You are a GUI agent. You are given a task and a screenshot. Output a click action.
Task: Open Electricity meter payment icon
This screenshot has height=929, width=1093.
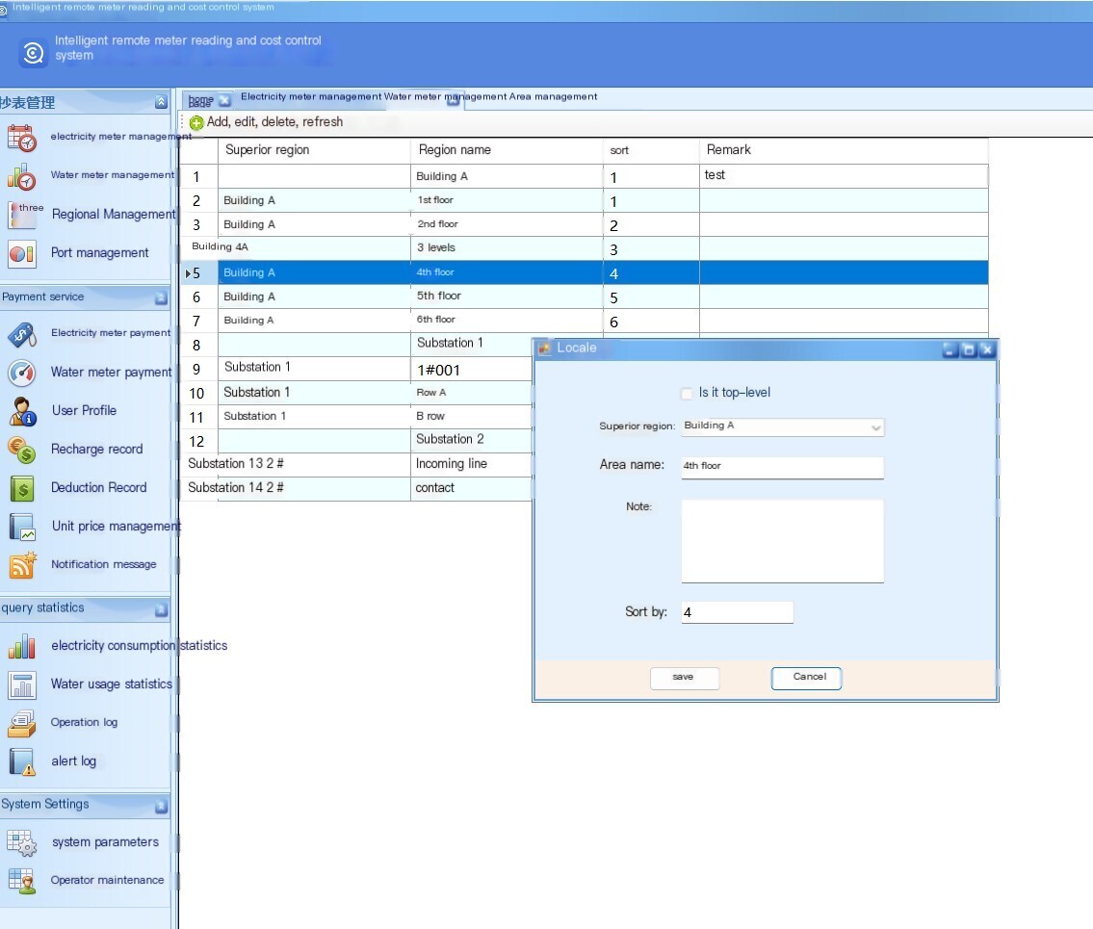coord(21,334)
